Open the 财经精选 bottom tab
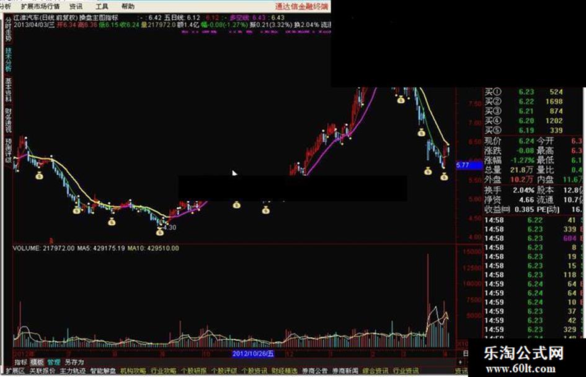The image size is (586, 377). (x=285, y=371)
